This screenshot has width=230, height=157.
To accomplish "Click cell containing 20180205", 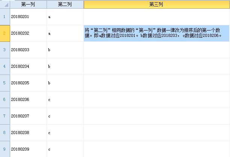I will 29,83.
